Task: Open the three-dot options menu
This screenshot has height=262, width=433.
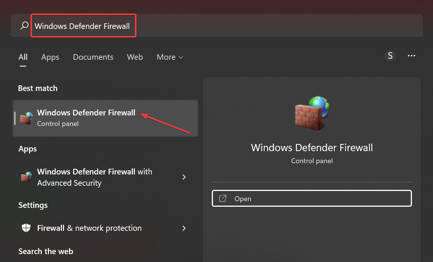Action: [x=412, y=56]
